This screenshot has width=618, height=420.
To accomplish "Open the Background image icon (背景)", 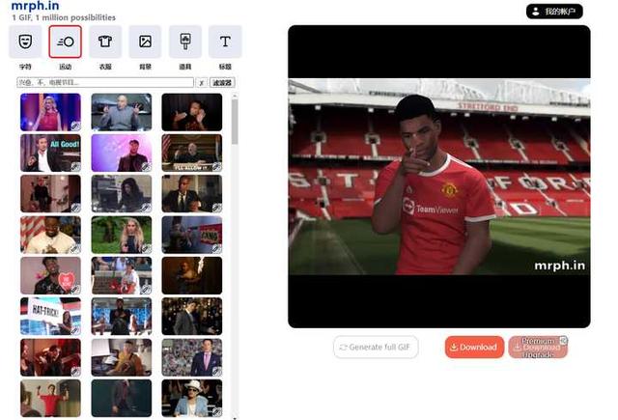I will click(145, 42).
